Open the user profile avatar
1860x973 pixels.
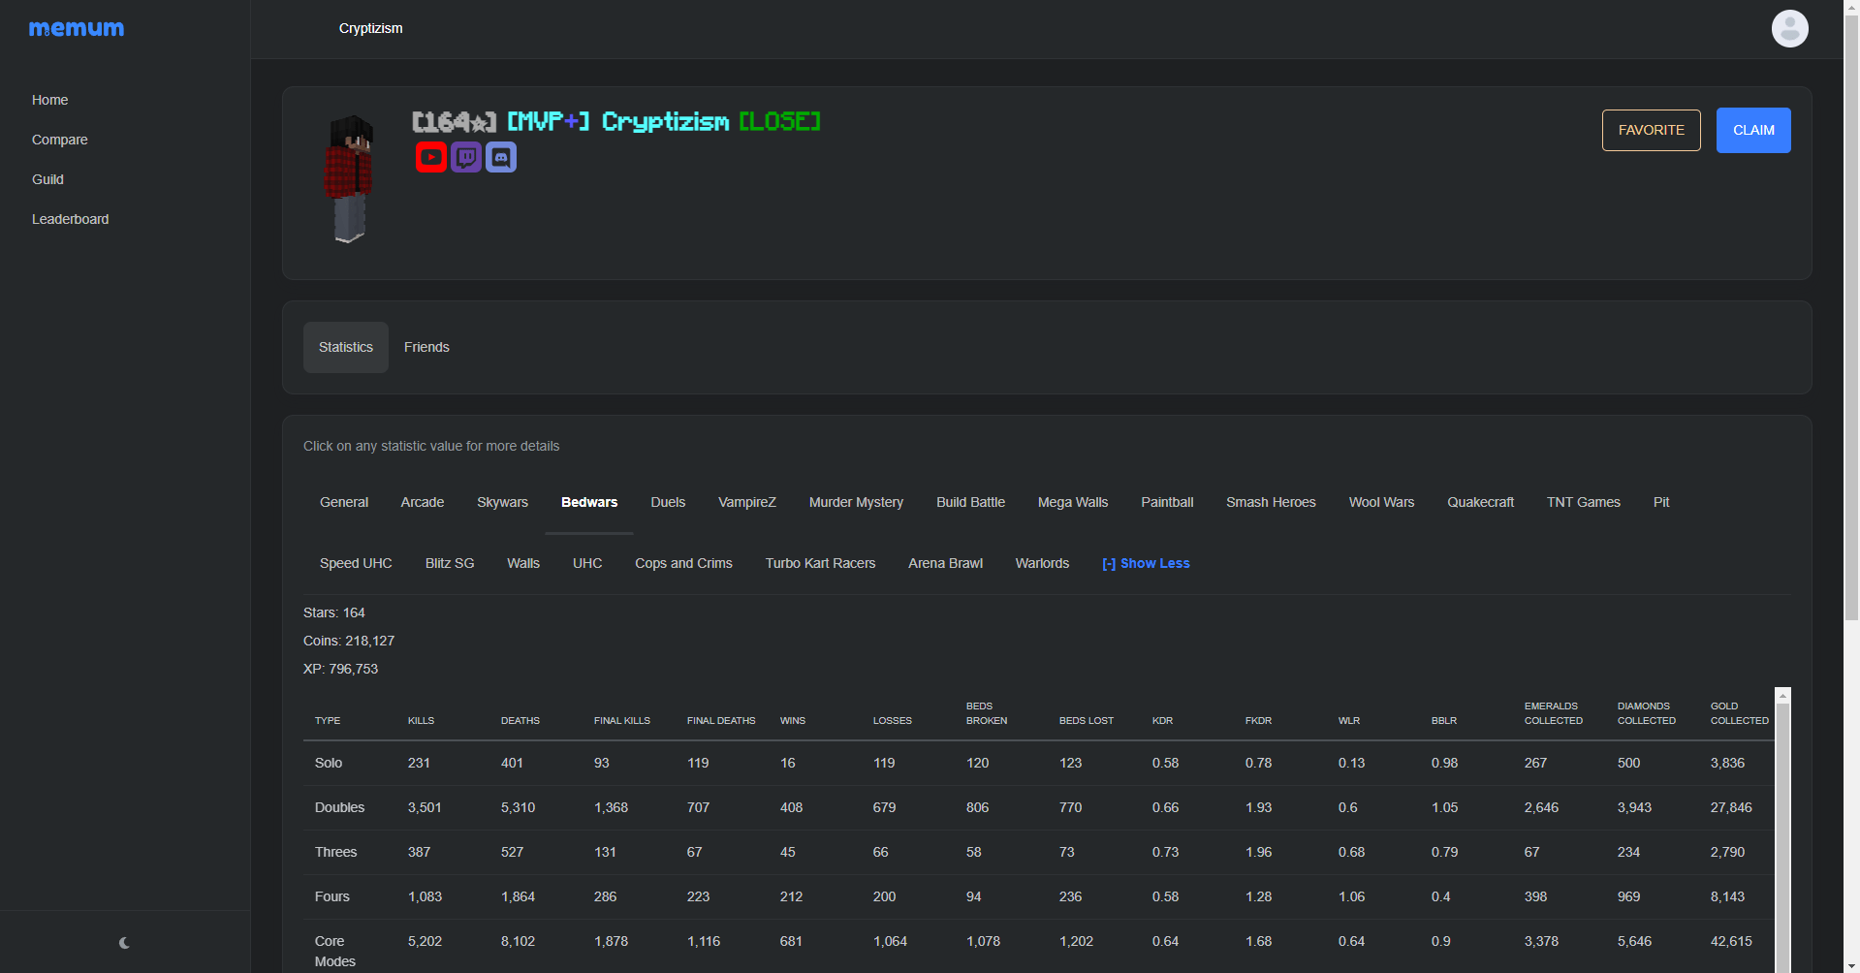pos(1789,29)
